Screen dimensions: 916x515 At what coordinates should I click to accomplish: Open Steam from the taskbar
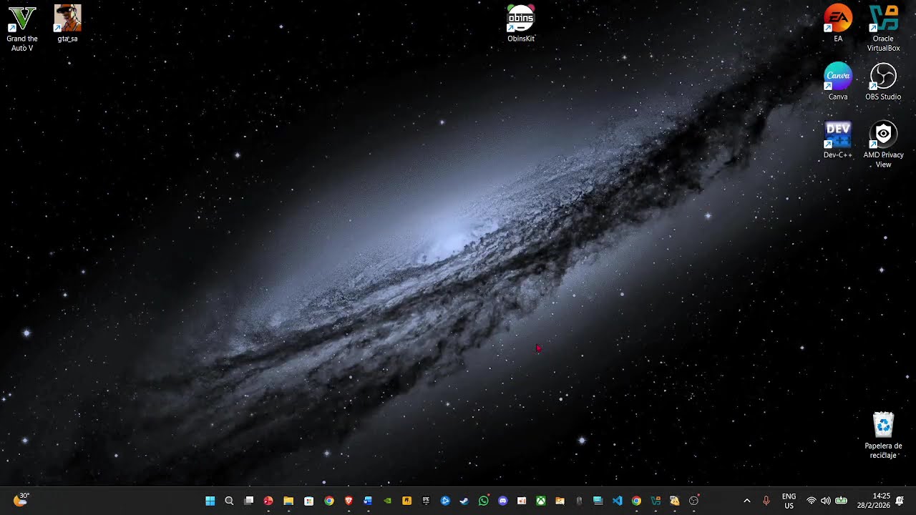pos(464,501)
